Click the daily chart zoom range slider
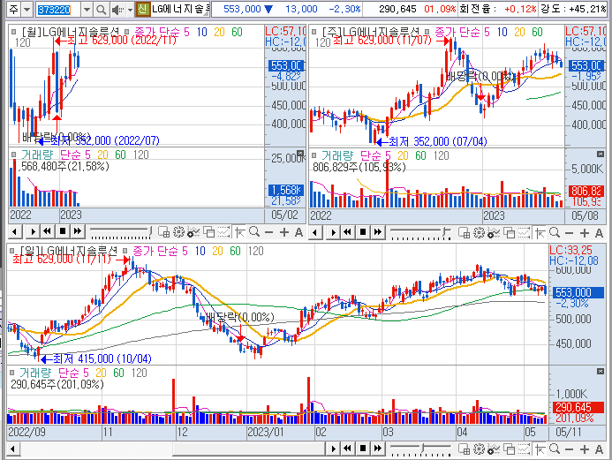 tap(420, 449)
